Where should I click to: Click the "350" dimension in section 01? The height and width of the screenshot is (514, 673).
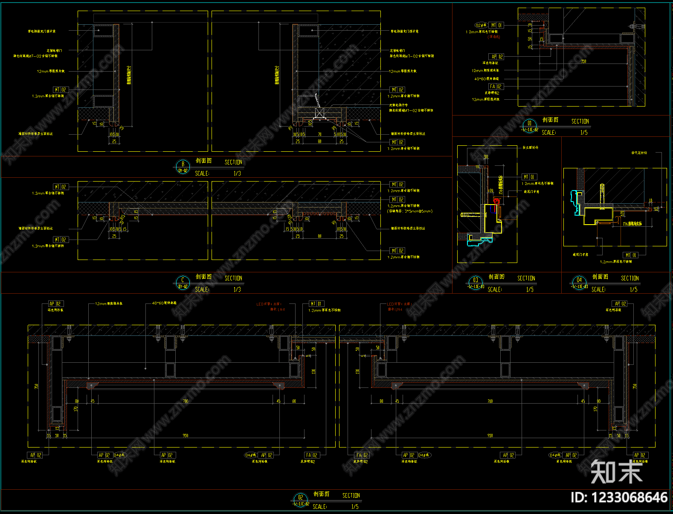pos(583,61)
